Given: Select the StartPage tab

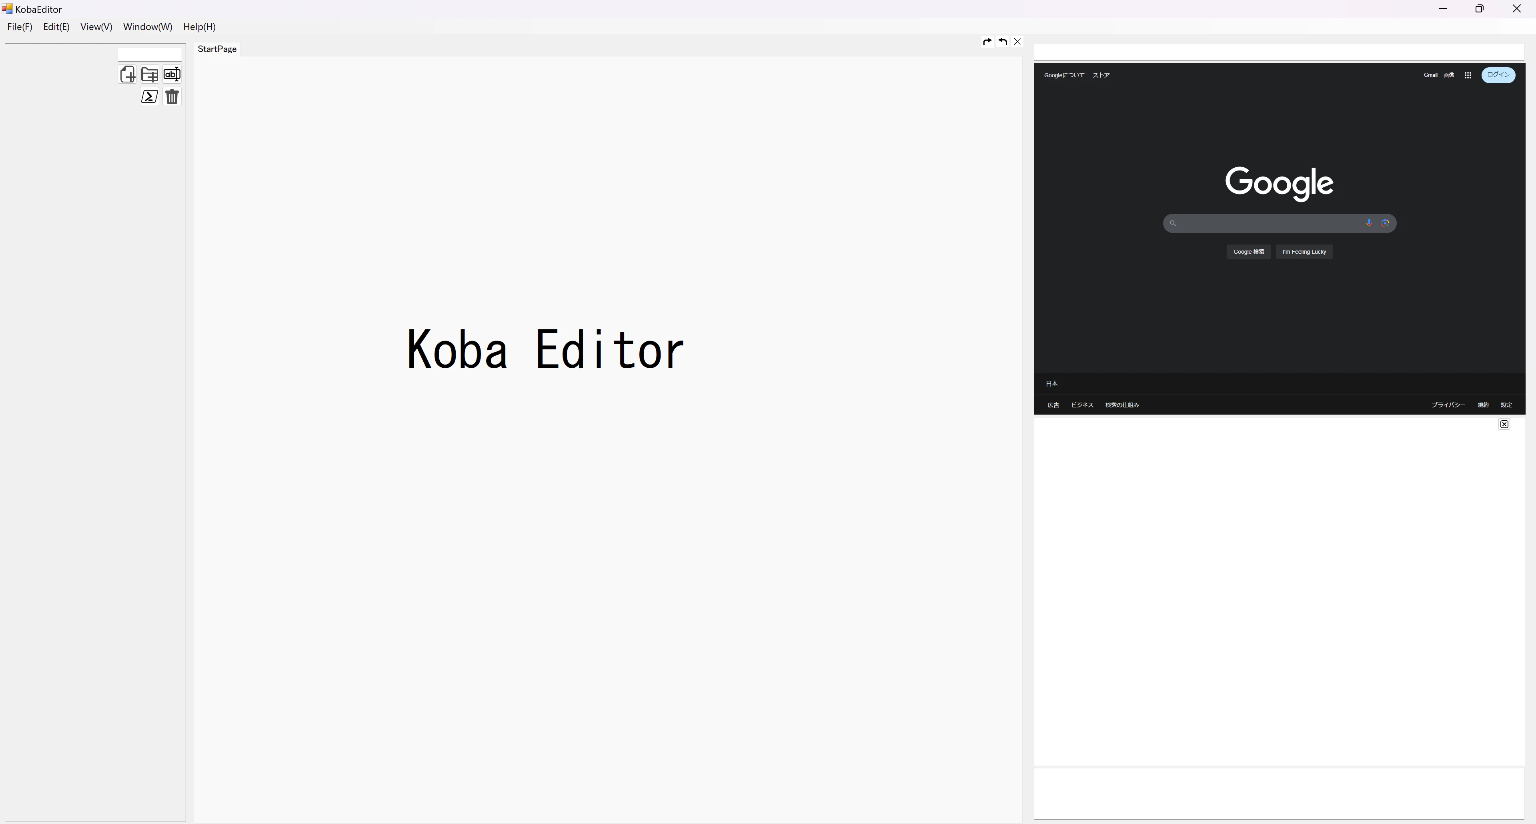Looking at the screenshot, I should [x=217, y=49].
